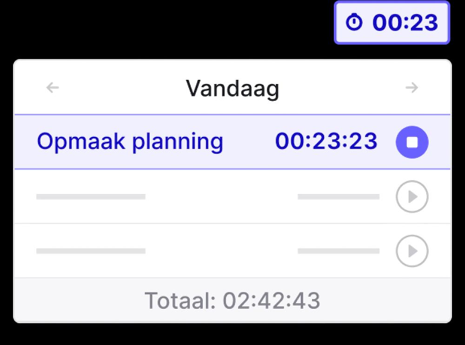
Task: Click empty space between third row's placeholders
Action: [x=221, y=251]
